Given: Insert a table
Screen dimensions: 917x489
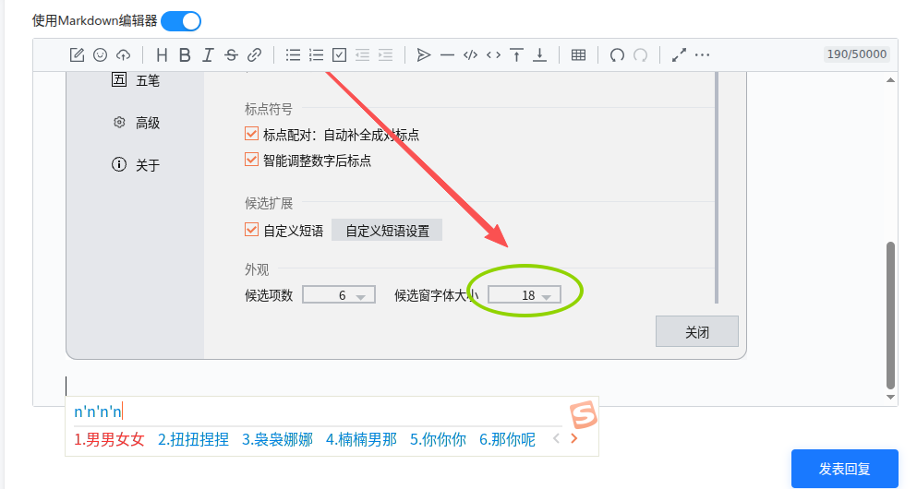Looking at the screenshot, I should coord(578,55).
